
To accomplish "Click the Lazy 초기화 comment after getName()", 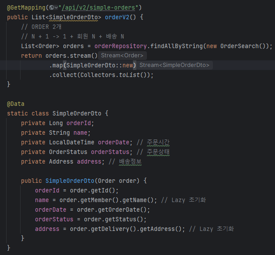I will coord(184,200).
